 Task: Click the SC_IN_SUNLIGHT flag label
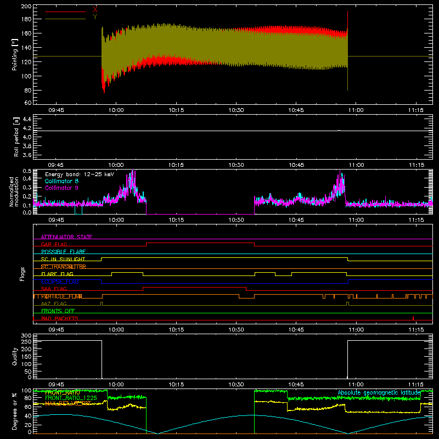click(x=63, y=259)
